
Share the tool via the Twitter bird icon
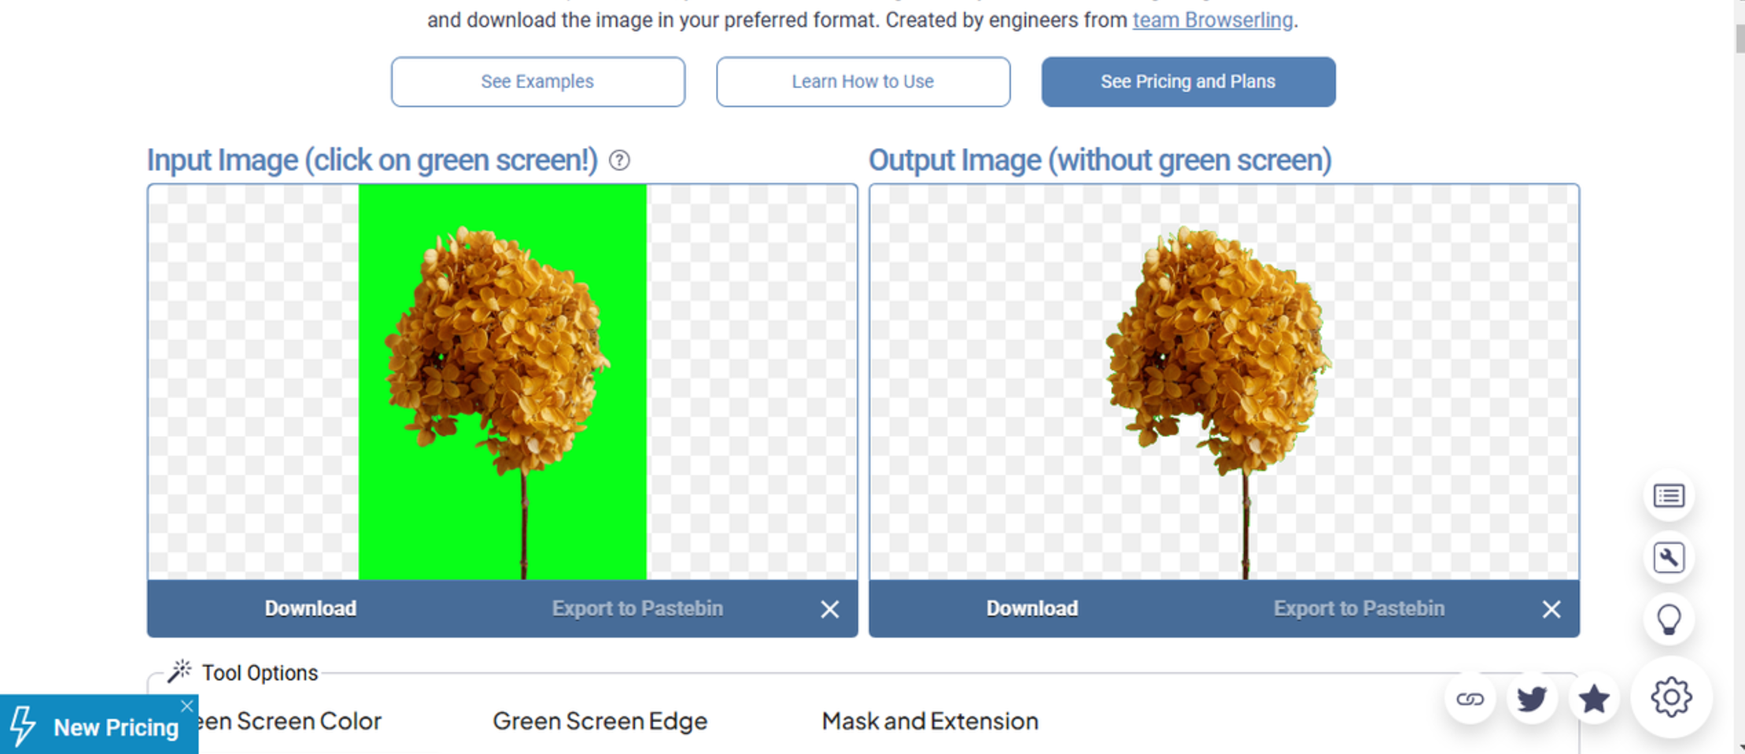1532,698
